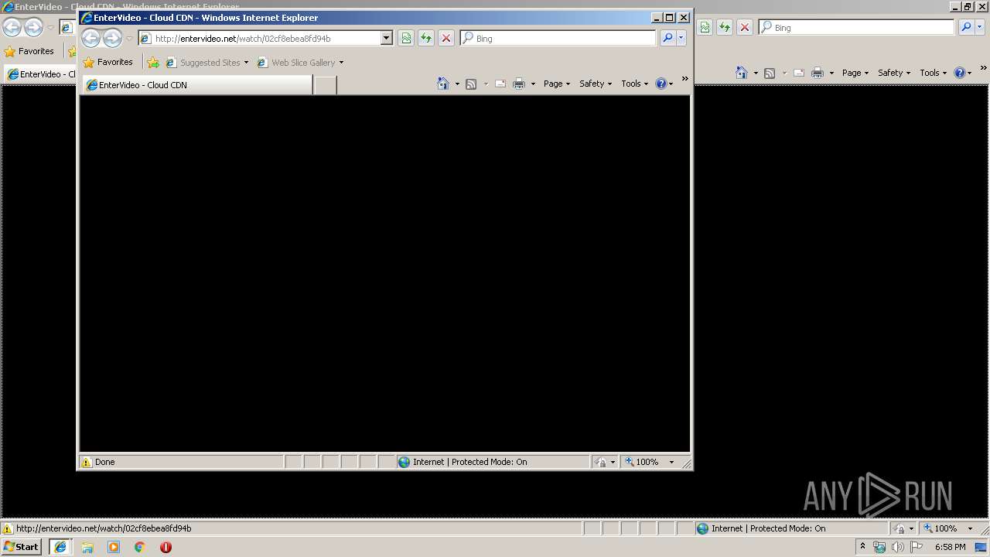
Task: Open the Tools menu in the background window
Action: coord(934,73)
